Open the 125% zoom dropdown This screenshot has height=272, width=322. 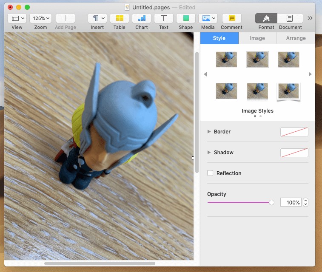41,18
